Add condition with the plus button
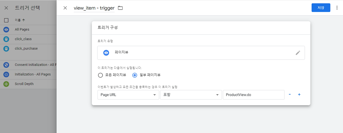This screenshot has height=133, width=343. (299, 95)
